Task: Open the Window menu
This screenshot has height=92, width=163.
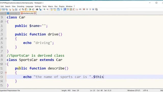Action: pyautogui.click(x=69, y=6)
